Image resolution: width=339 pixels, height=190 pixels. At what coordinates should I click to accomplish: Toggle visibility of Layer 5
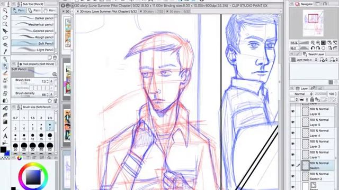pos(293,122)
